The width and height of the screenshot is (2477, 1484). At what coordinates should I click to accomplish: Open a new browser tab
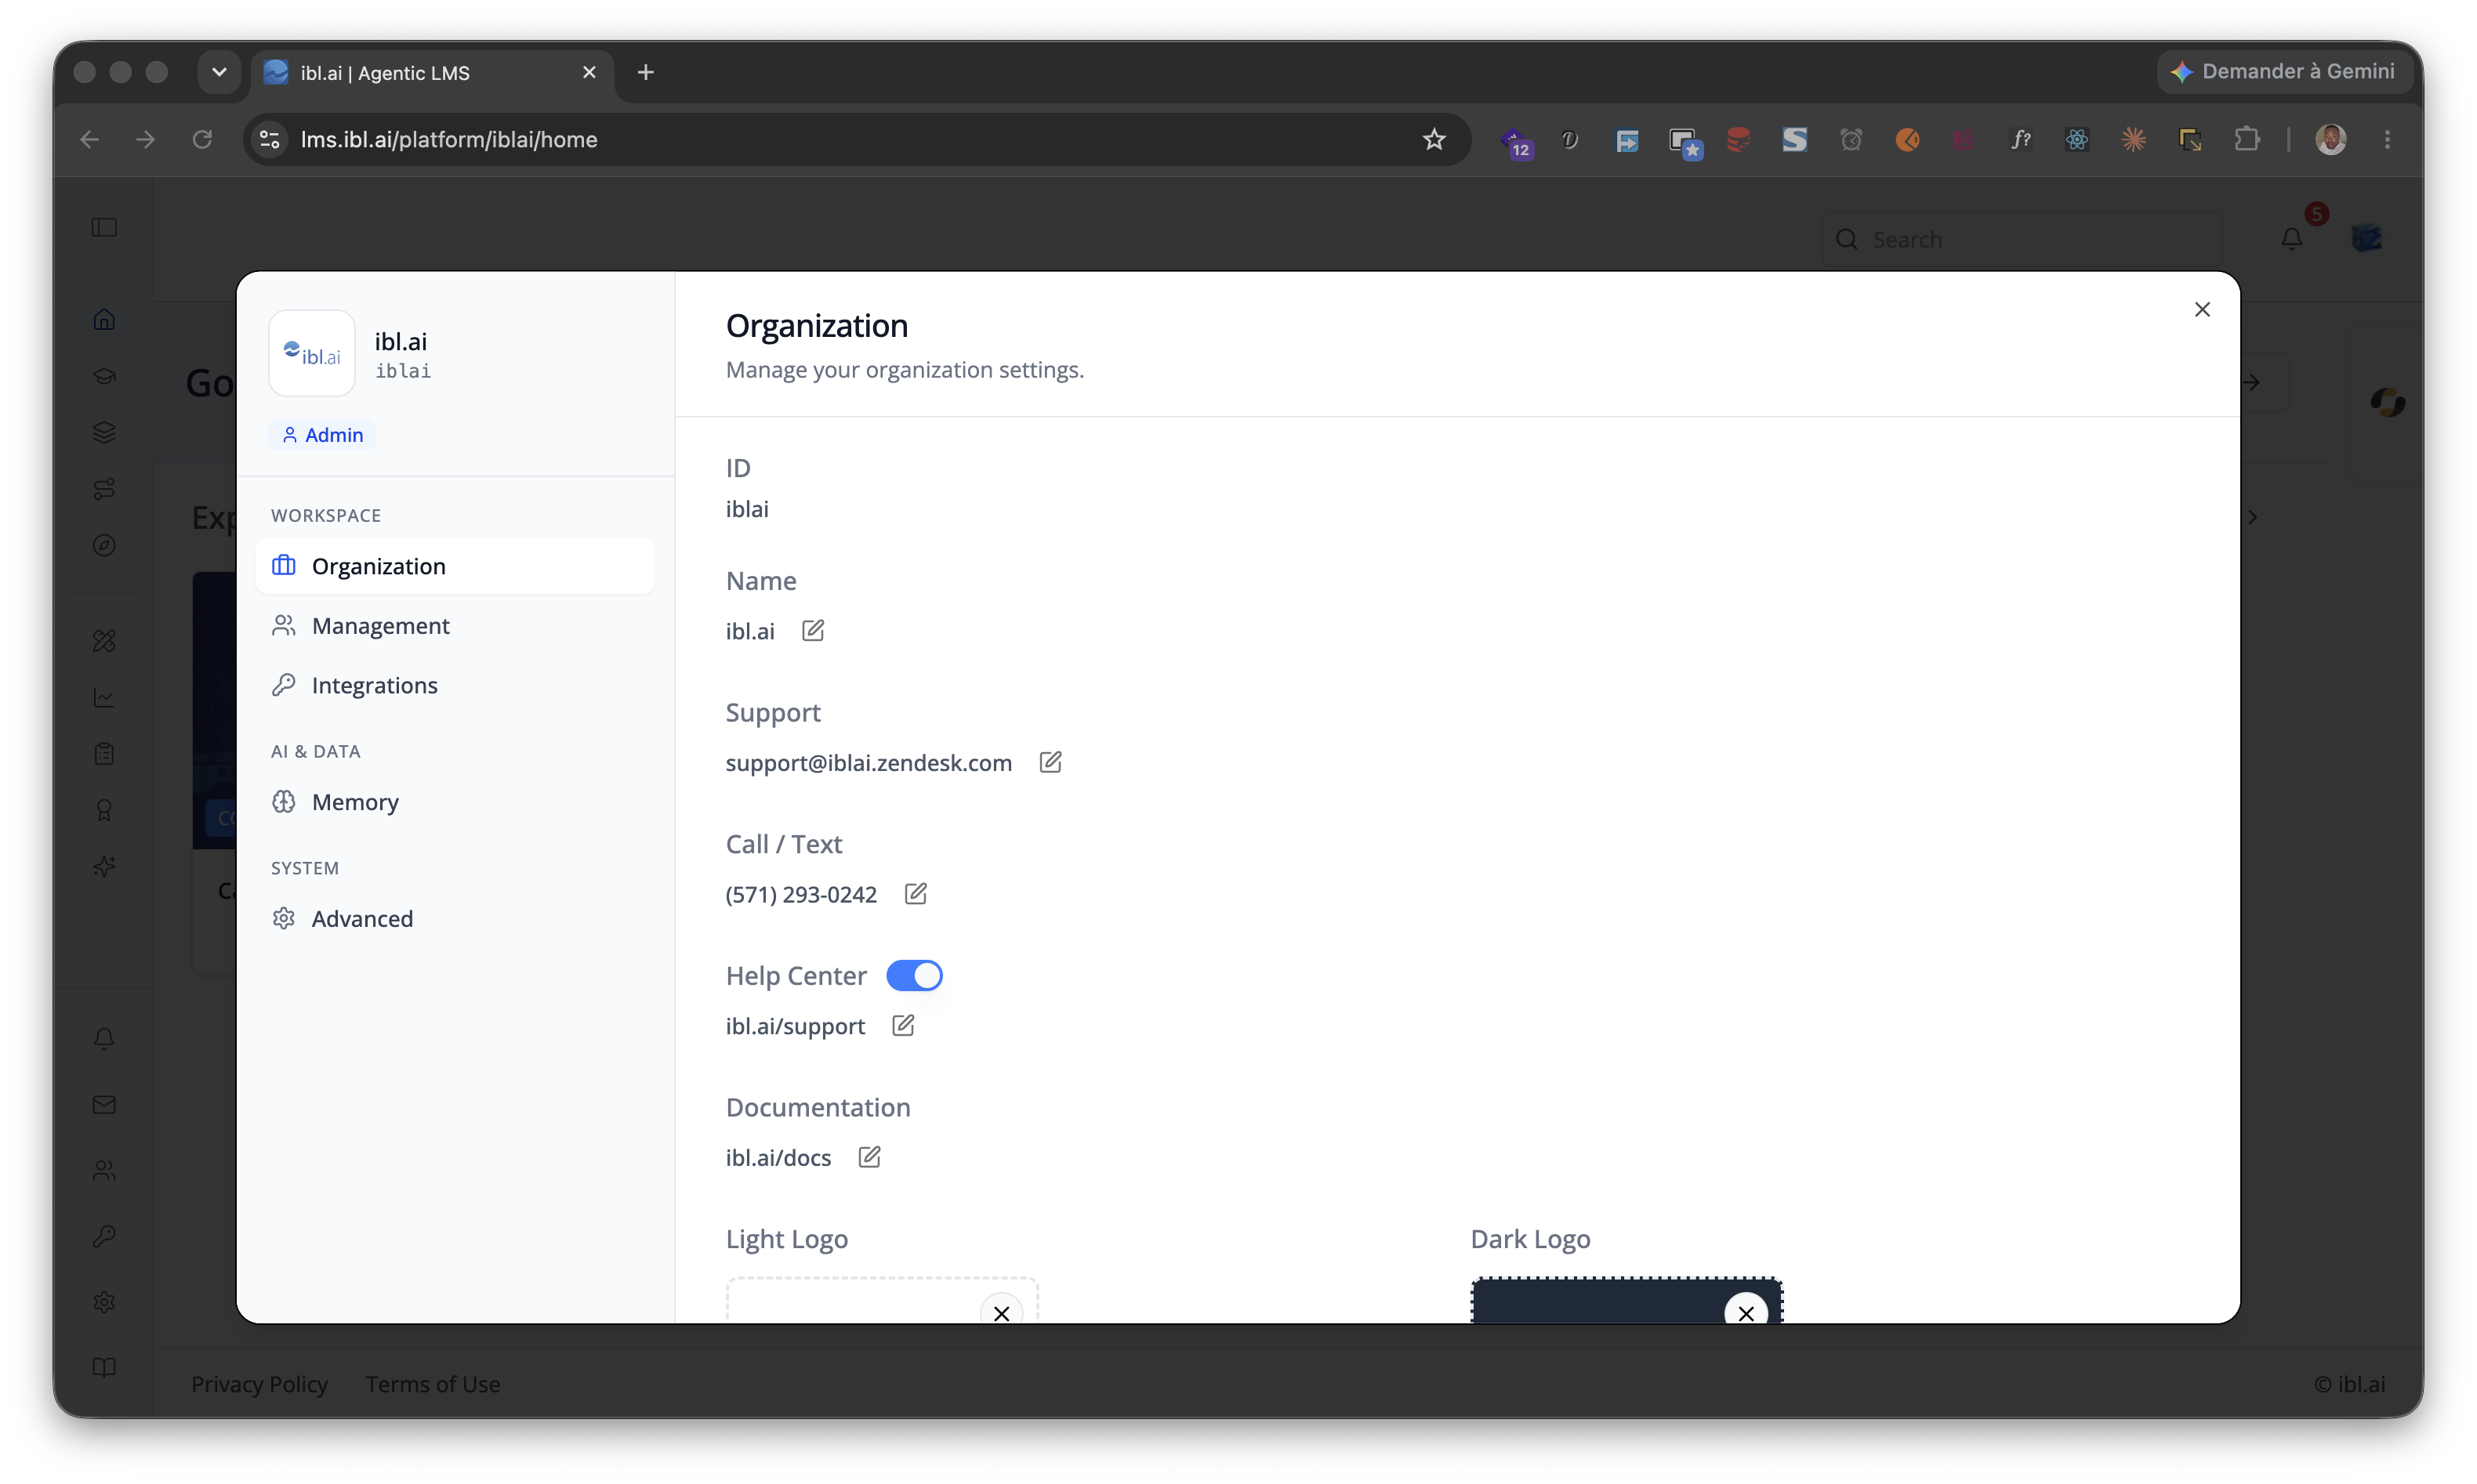click(x=645, y=72)
